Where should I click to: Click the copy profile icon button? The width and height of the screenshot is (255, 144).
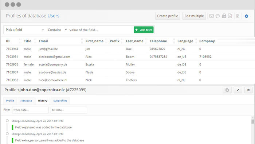click(227, 90)
